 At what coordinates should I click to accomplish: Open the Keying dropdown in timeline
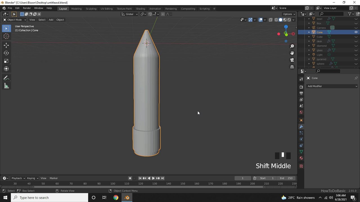pos(33,178)
